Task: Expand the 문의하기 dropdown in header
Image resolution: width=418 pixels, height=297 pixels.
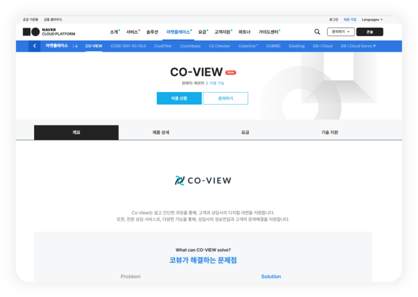Action: (x=341, y=32)
